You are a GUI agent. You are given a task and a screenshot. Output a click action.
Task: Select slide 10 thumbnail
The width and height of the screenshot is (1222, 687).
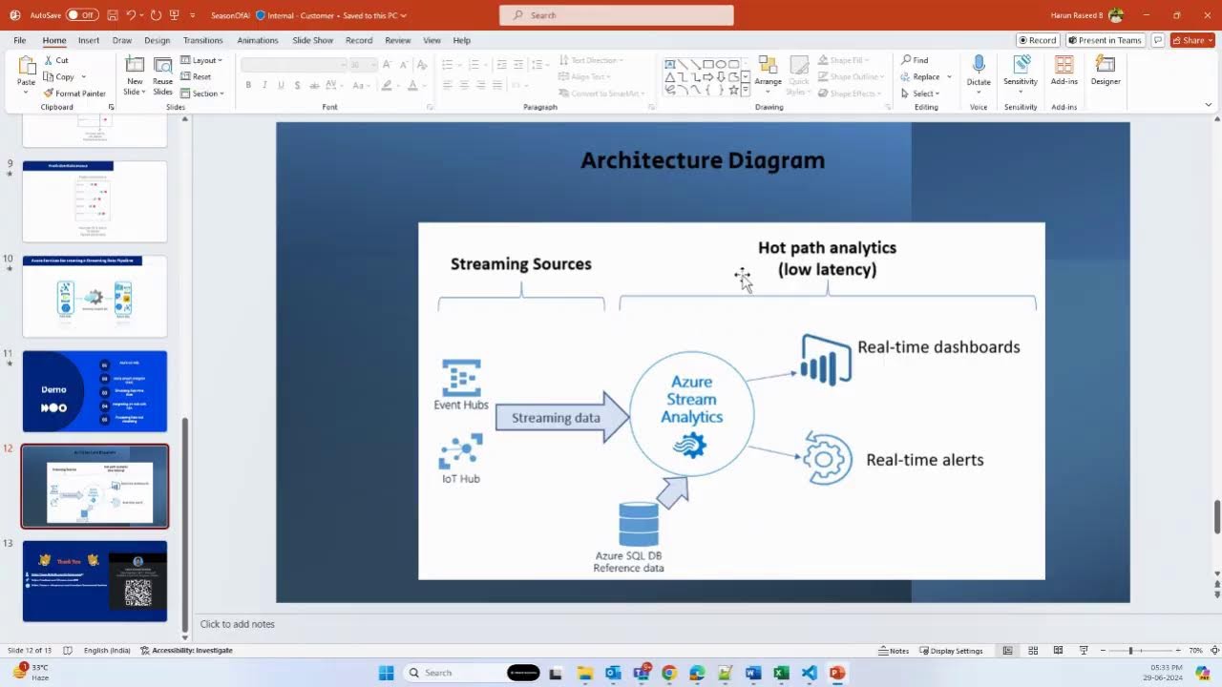[95, 296]
